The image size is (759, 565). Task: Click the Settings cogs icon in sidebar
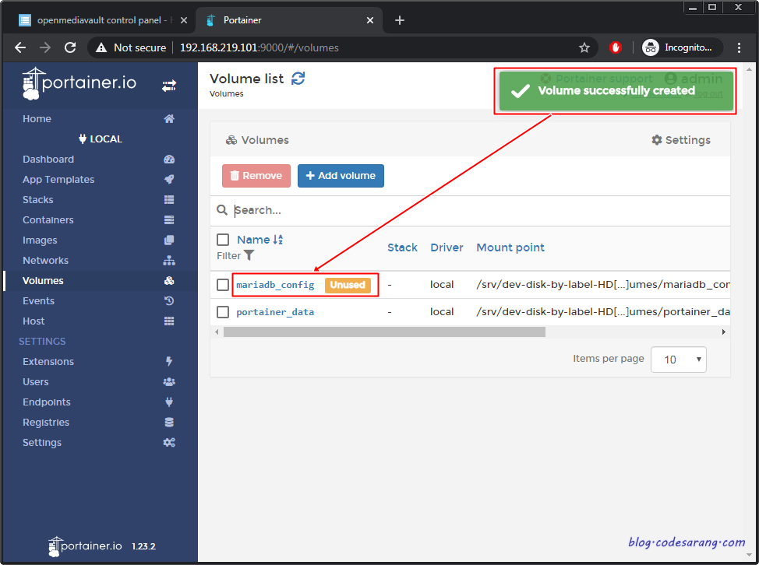(x=169, y=443)
